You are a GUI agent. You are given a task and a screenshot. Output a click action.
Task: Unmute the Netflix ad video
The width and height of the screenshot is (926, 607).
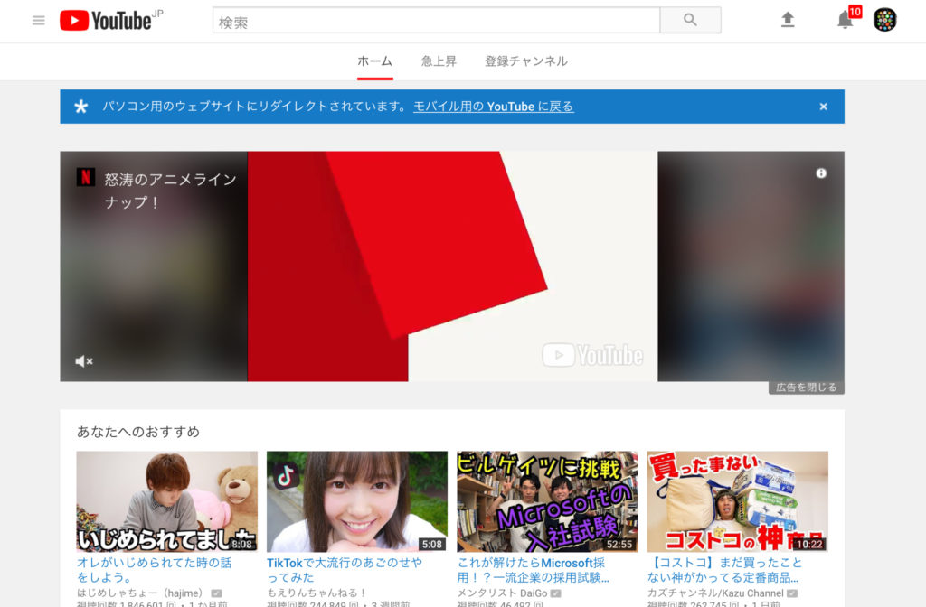(84, 361)
